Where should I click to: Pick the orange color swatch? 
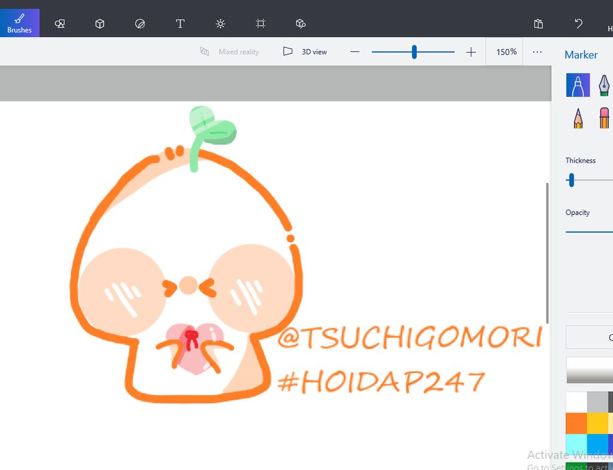point(576,423)
